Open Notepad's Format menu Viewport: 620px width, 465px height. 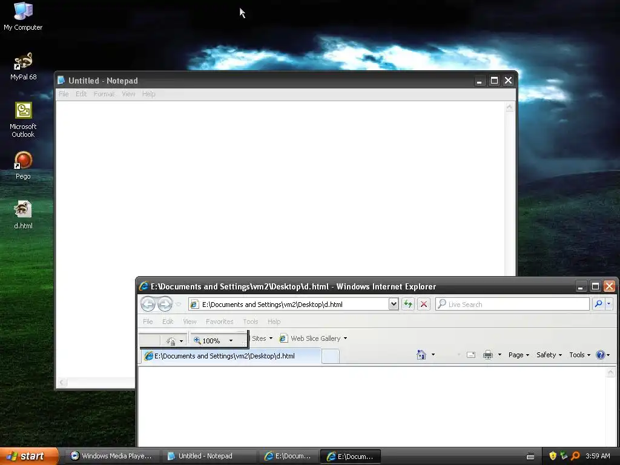[x=104, y=94]
